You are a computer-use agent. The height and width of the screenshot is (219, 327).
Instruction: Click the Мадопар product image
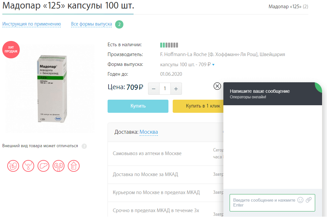[52, 89]
